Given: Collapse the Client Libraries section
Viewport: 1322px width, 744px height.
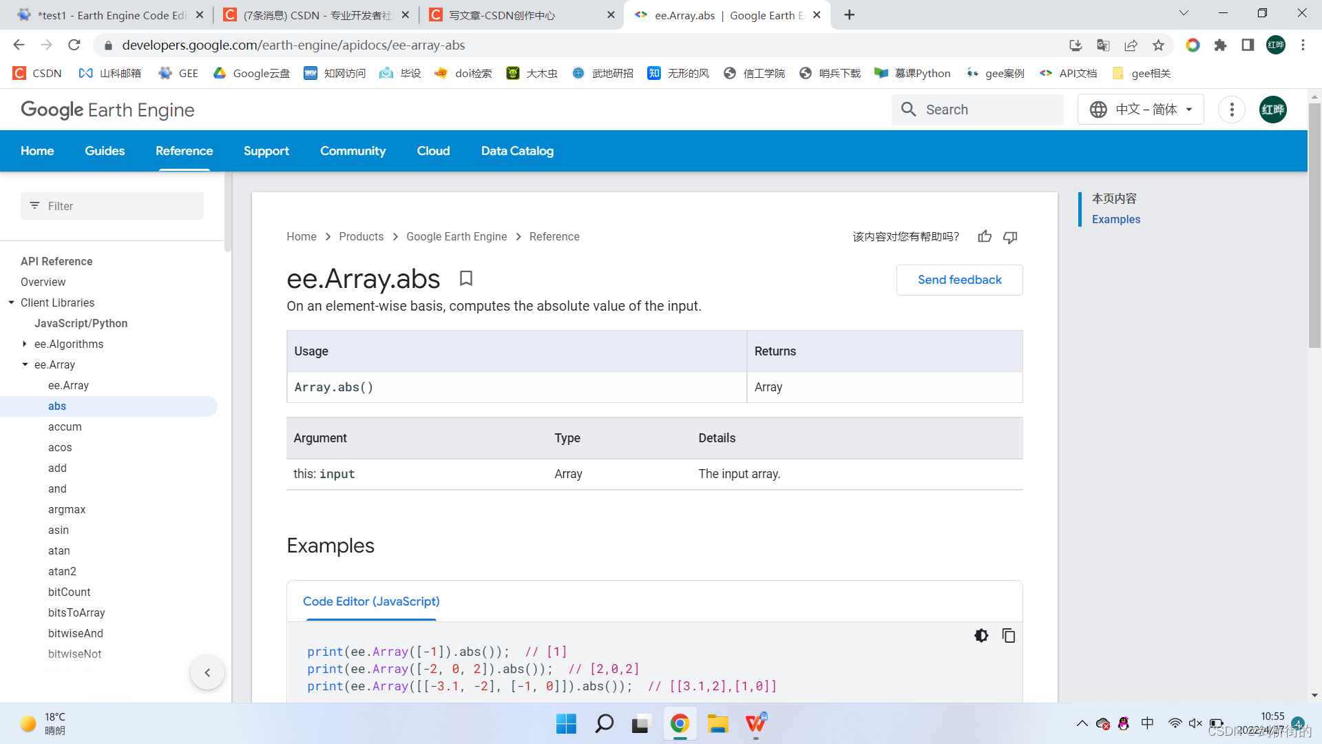Looking at the screenshot, I should tap(11, 302).
